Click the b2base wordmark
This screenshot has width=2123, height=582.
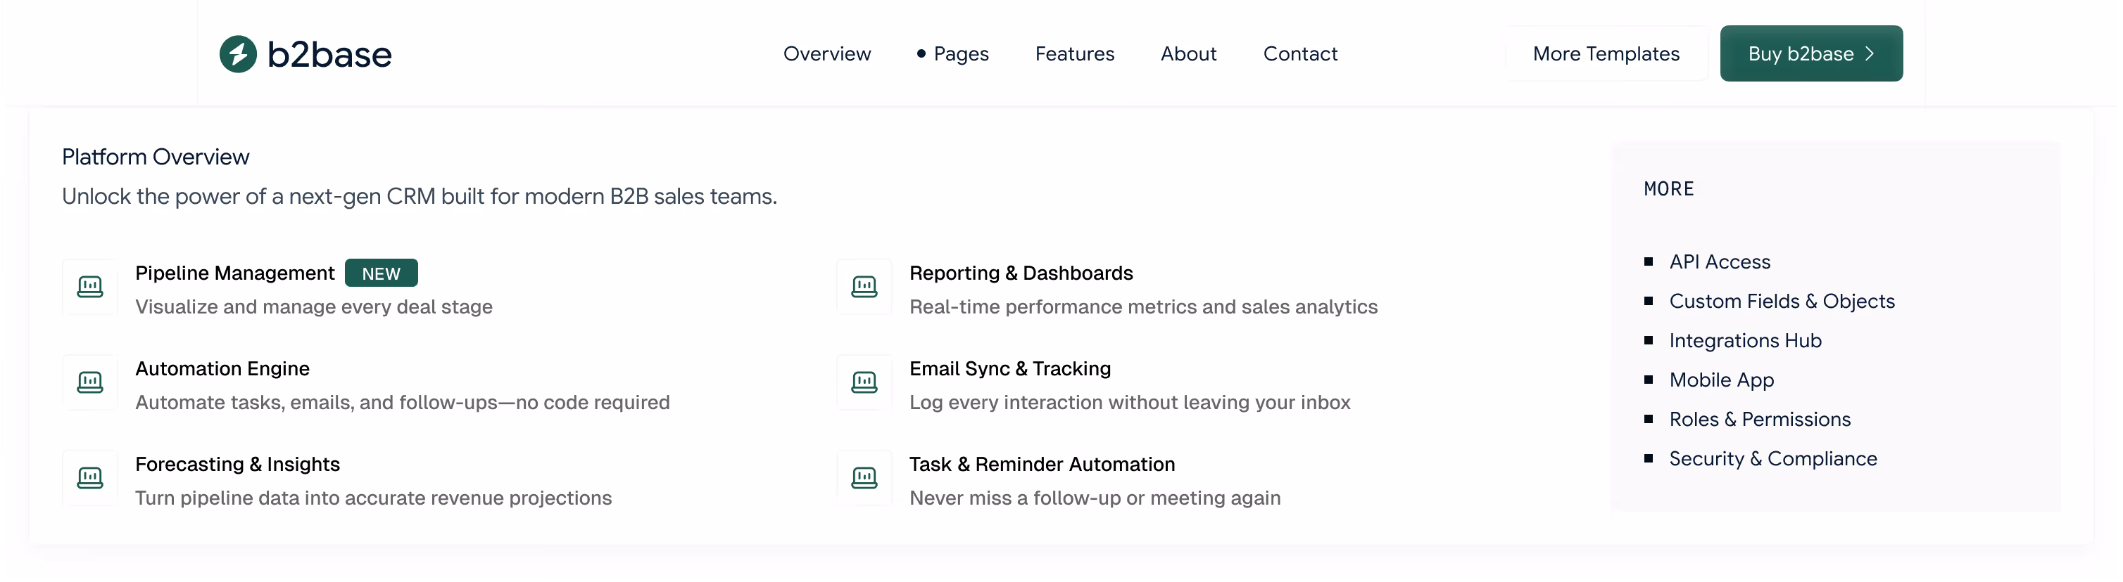(x=329, y=54)
